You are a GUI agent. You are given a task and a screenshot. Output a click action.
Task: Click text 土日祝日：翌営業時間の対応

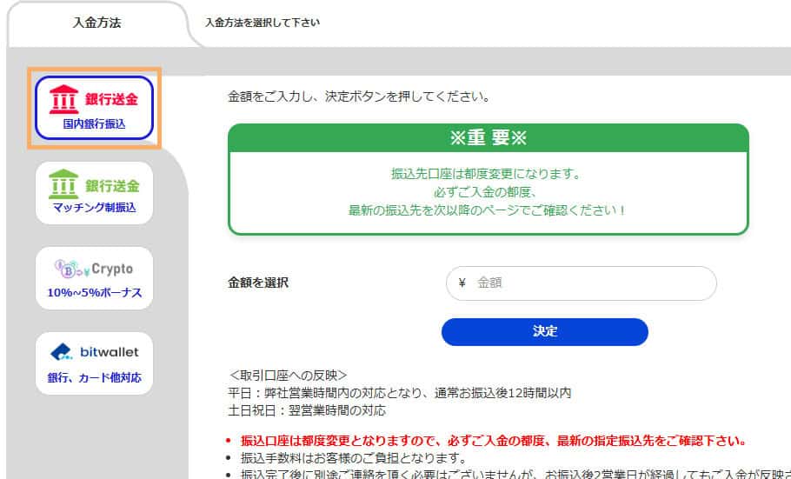point(307,410)
